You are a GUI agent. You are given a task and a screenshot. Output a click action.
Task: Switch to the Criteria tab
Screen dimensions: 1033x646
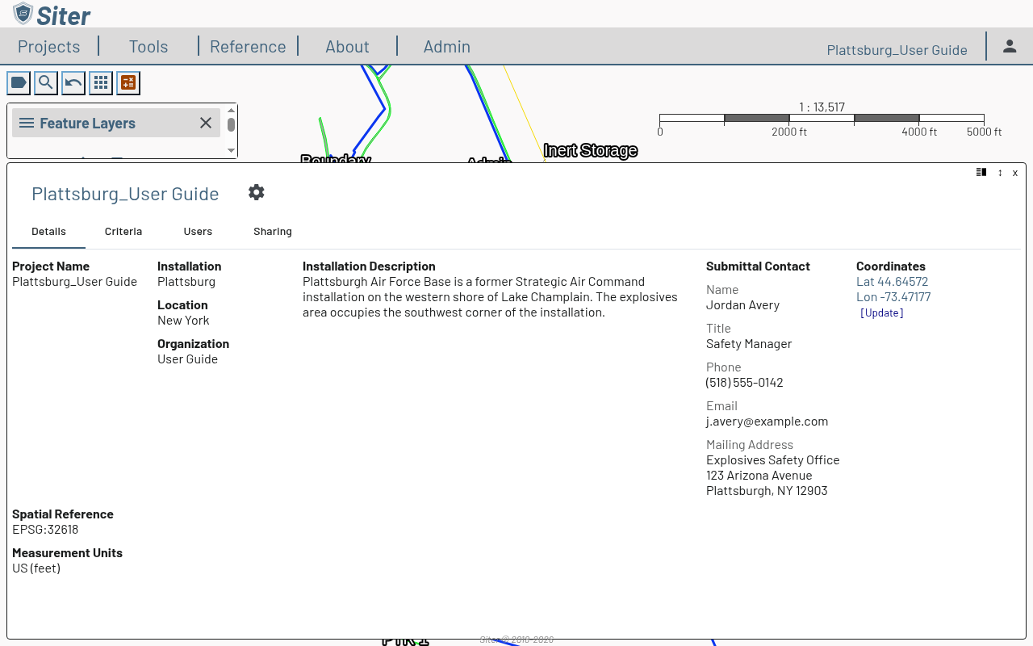click(x=123, y=232)
